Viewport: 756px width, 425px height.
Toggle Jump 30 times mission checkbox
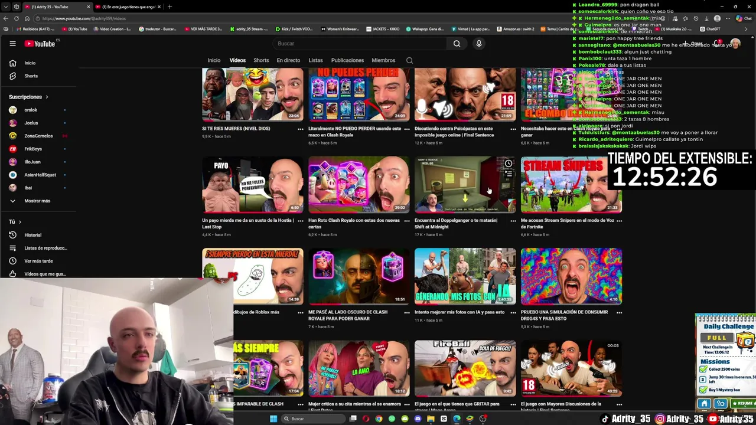click(703, 379)
